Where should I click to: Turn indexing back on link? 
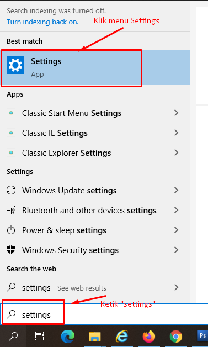point(42,22)
